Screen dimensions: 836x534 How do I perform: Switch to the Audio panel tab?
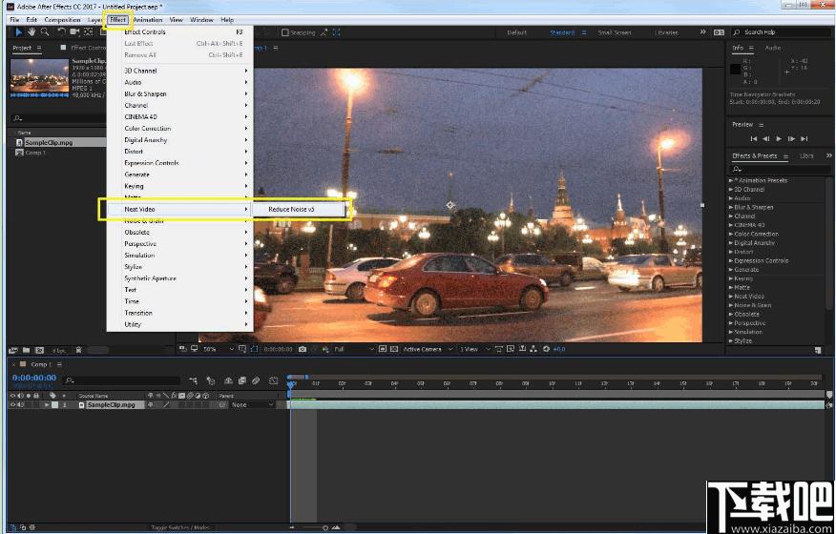click(x=773, y=48)
